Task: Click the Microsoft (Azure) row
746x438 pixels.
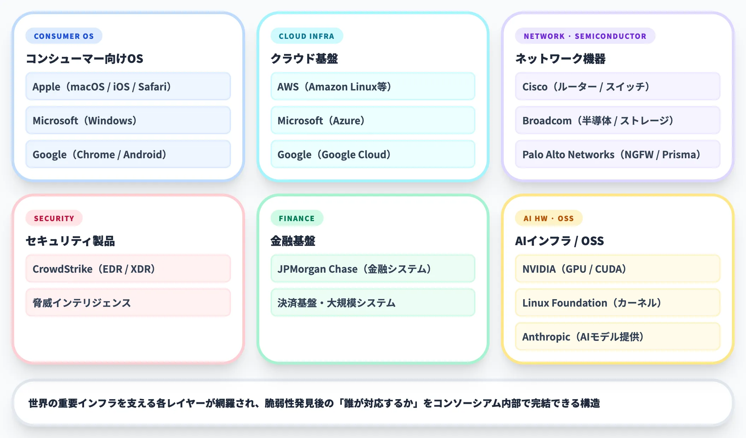Action: [x=373, y=120]
